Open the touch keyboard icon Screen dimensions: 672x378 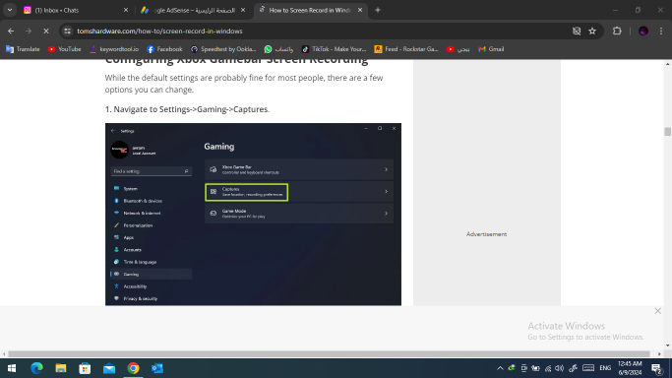tap(588, 368)
